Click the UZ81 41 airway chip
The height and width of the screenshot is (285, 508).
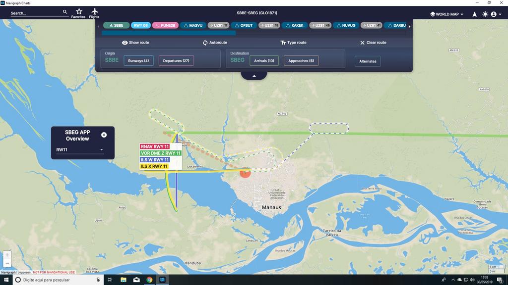371,25
